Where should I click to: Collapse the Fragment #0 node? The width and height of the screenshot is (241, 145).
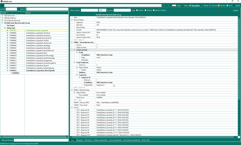(x=79, y=77)
